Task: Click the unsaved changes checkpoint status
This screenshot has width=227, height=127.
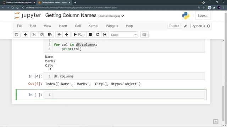Action: pyautogui.click(x=109, y=16)
